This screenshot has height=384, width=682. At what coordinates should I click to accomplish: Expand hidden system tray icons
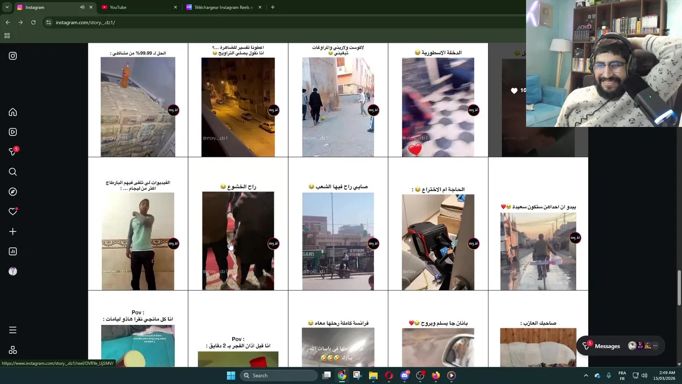586,375
